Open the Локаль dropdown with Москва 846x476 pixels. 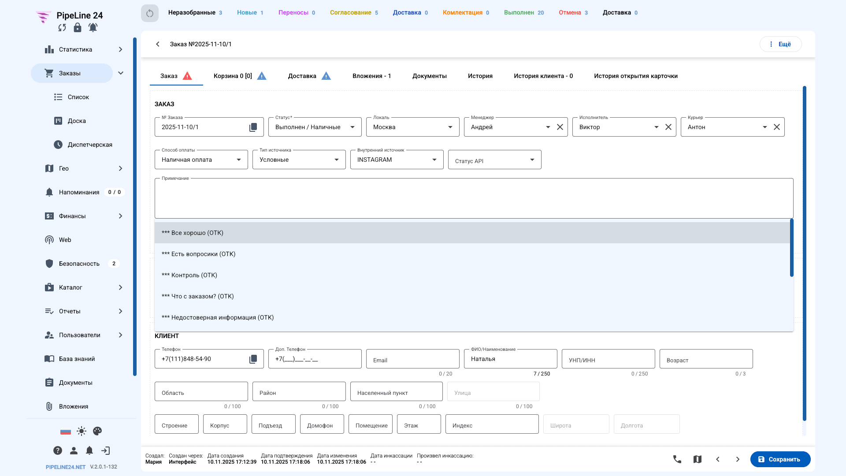[x=413, y=127]
